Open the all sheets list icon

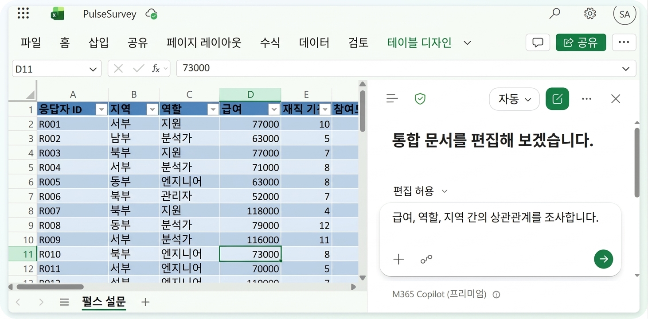pyautogui.click(x=64, y=302)
